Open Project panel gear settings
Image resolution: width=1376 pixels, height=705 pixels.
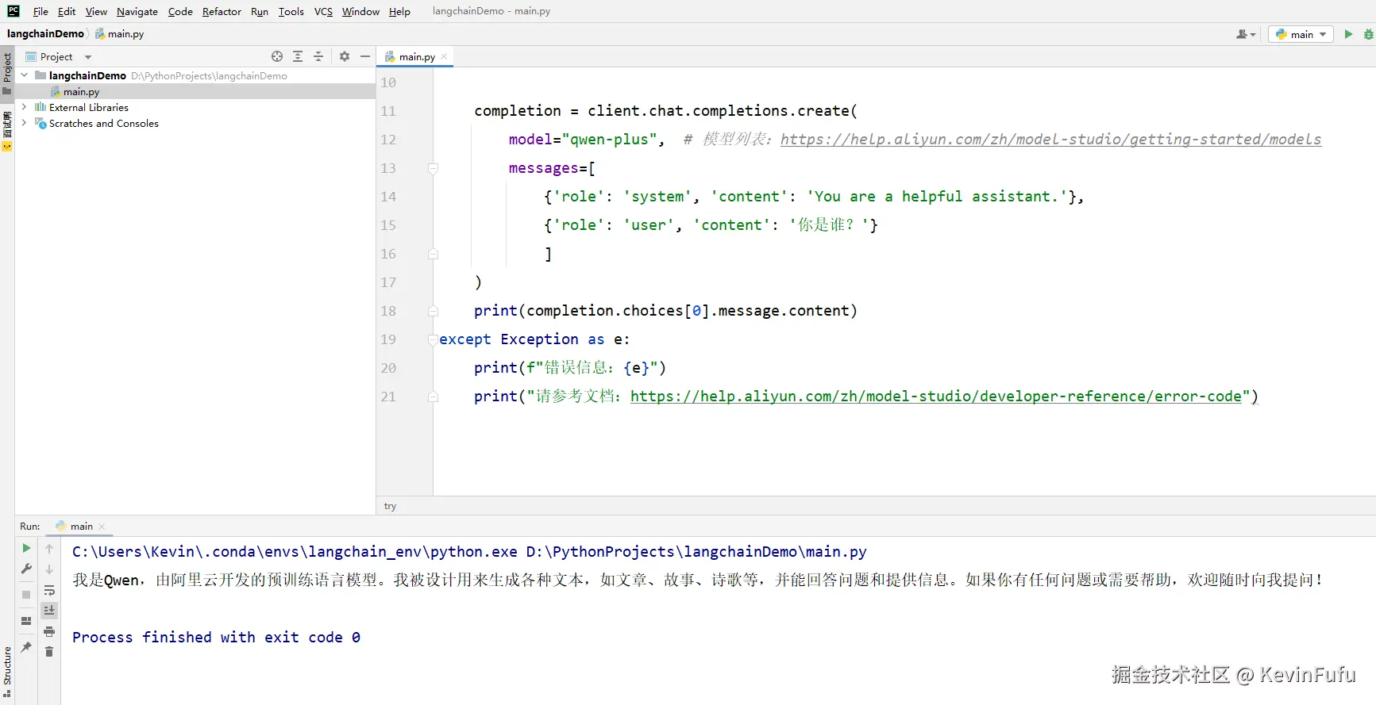coord(345,56)
